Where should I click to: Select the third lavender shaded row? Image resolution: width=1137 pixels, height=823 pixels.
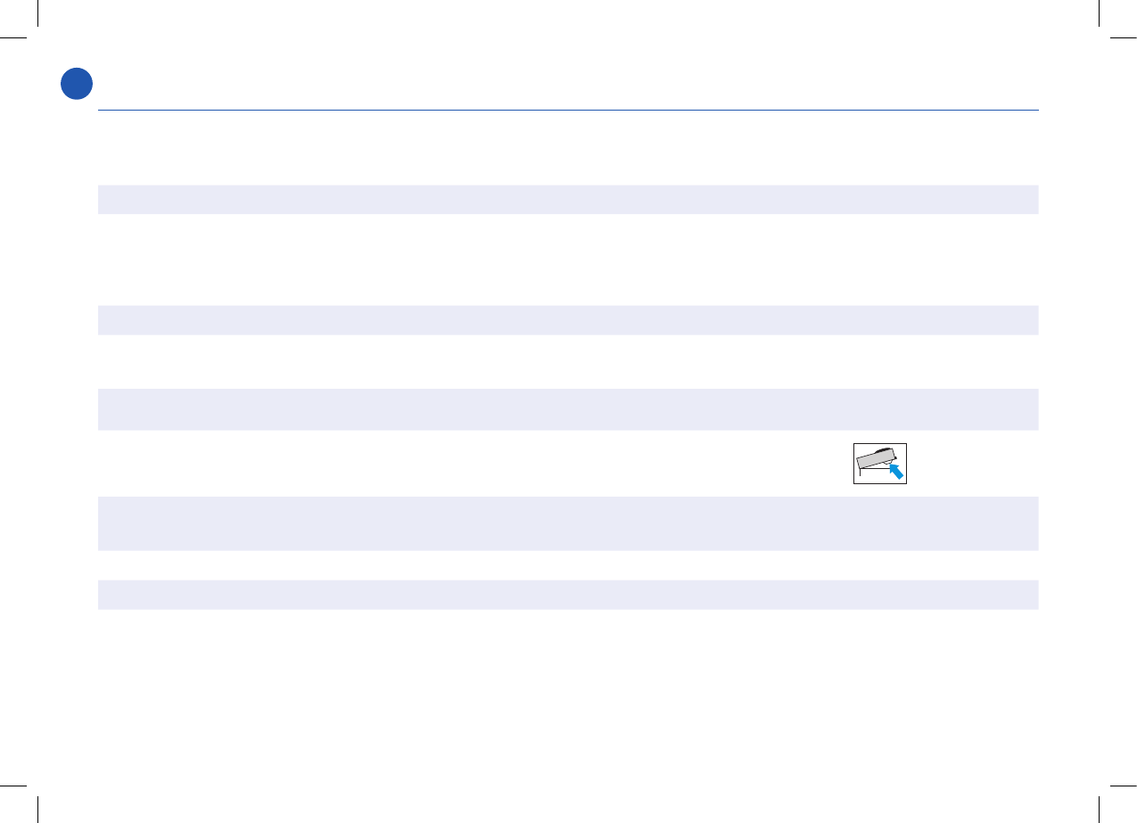click(x=567, y=409)
